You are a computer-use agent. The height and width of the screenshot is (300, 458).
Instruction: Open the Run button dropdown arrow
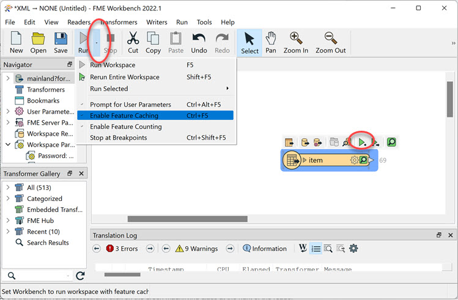97,43
